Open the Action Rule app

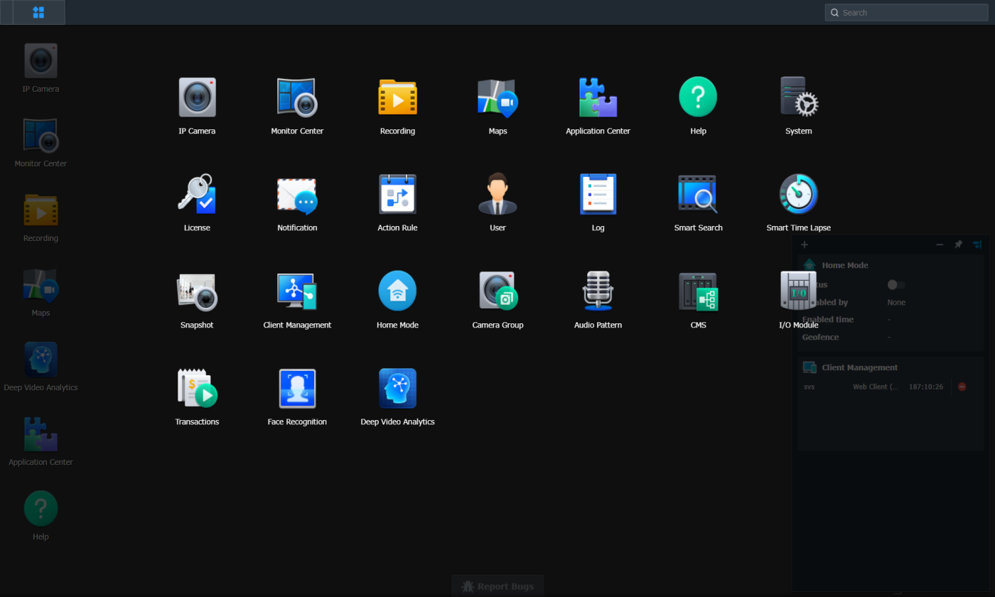(x=397, y=193)
